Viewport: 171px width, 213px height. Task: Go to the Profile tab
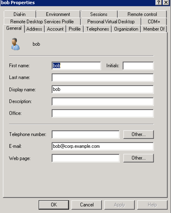tap(74, 29)
